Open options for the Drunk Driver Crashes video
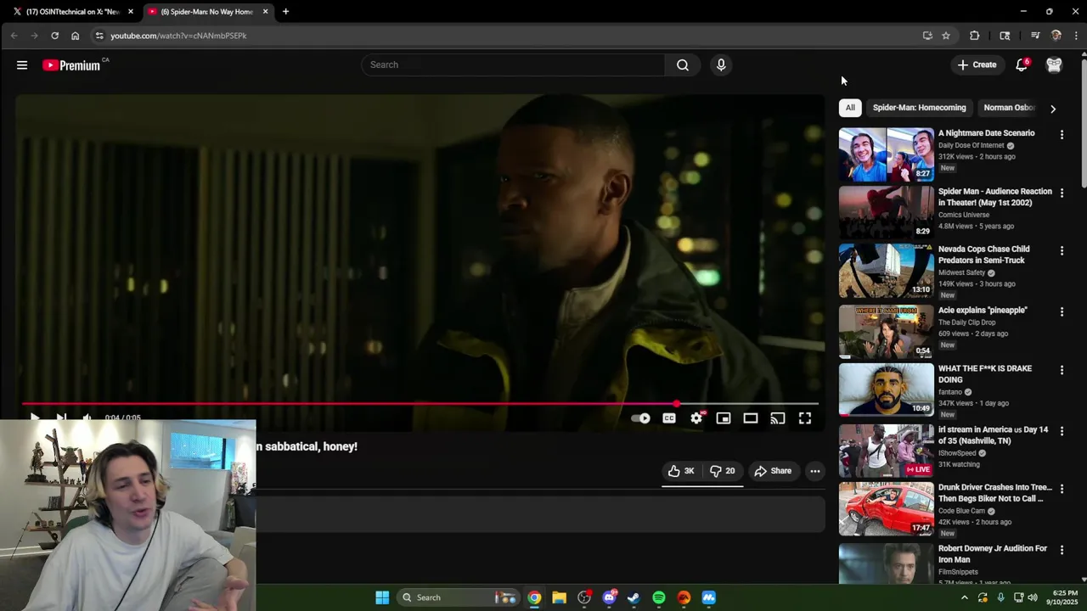This screenshot has width=1087, height=611. [1062, 489]
